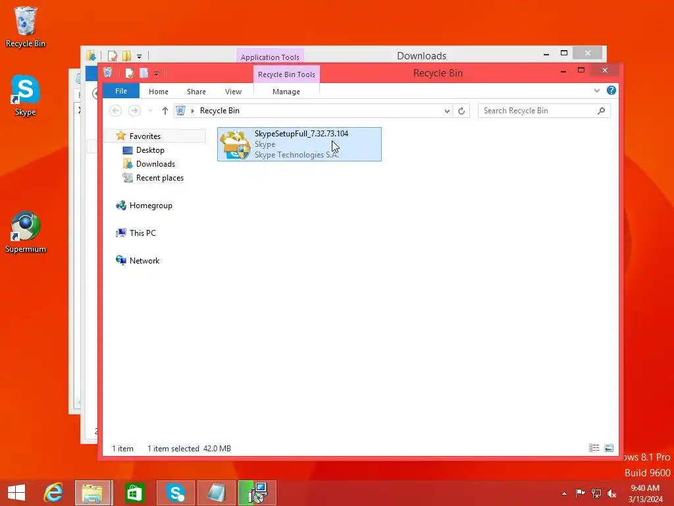Open the Manage tab under Recycle Bin Tools
674x506 pixels.
click(286, 92)
